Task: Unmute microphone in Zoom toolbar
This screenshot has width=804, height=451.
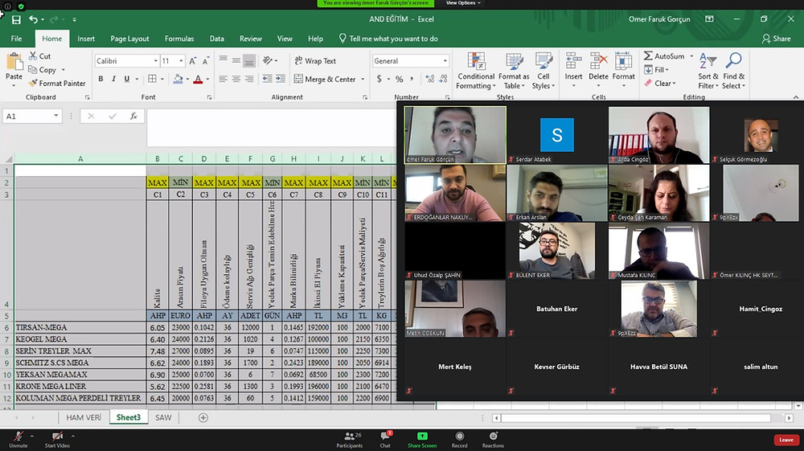Action: tap(18, 439)
